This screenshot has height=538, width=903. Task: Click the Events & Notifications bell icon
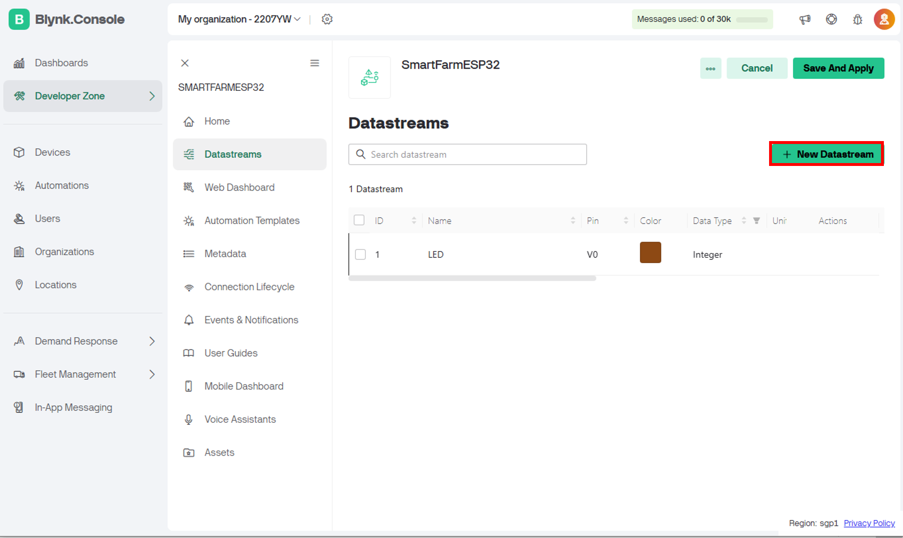(189, 320)
